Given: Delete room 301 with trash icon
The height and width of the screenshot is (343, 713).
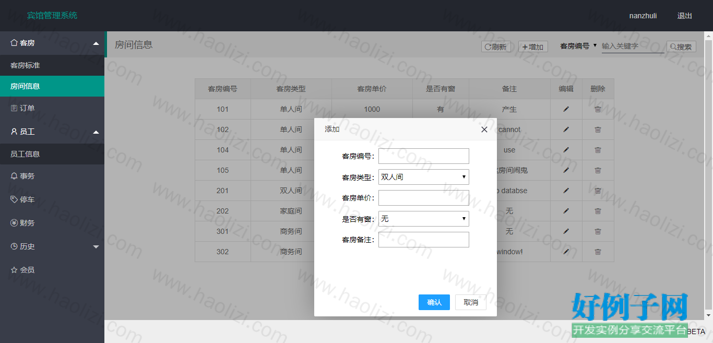Looking at the screenshot, I should [x=598, y=231].
